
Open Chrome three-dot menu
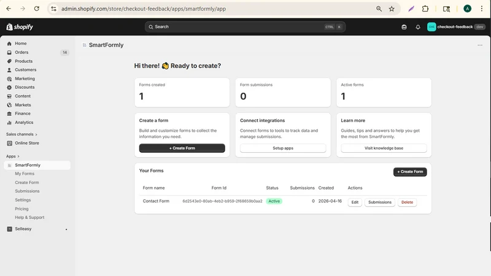click(482, 9)
